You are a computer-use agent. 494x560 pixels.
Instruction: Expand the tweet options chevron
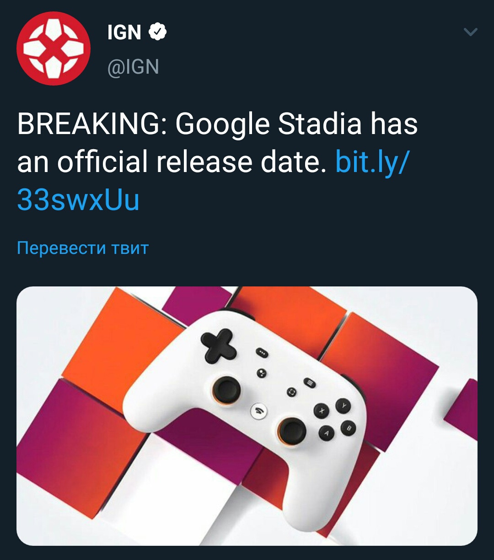click(x=470, y=32)
